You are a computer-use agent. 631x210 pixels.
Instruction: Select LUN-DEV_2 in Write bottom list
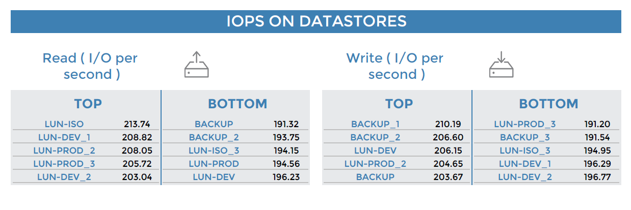point(524,177)
